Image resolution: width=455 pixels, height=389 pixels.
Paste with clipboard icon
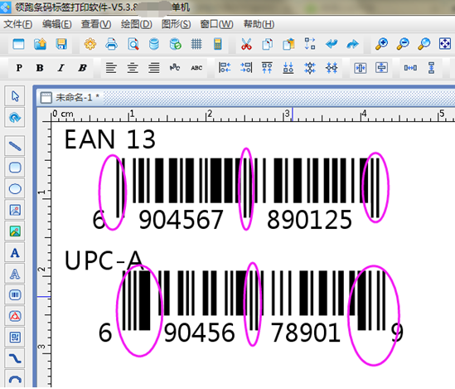pos(288,44)
